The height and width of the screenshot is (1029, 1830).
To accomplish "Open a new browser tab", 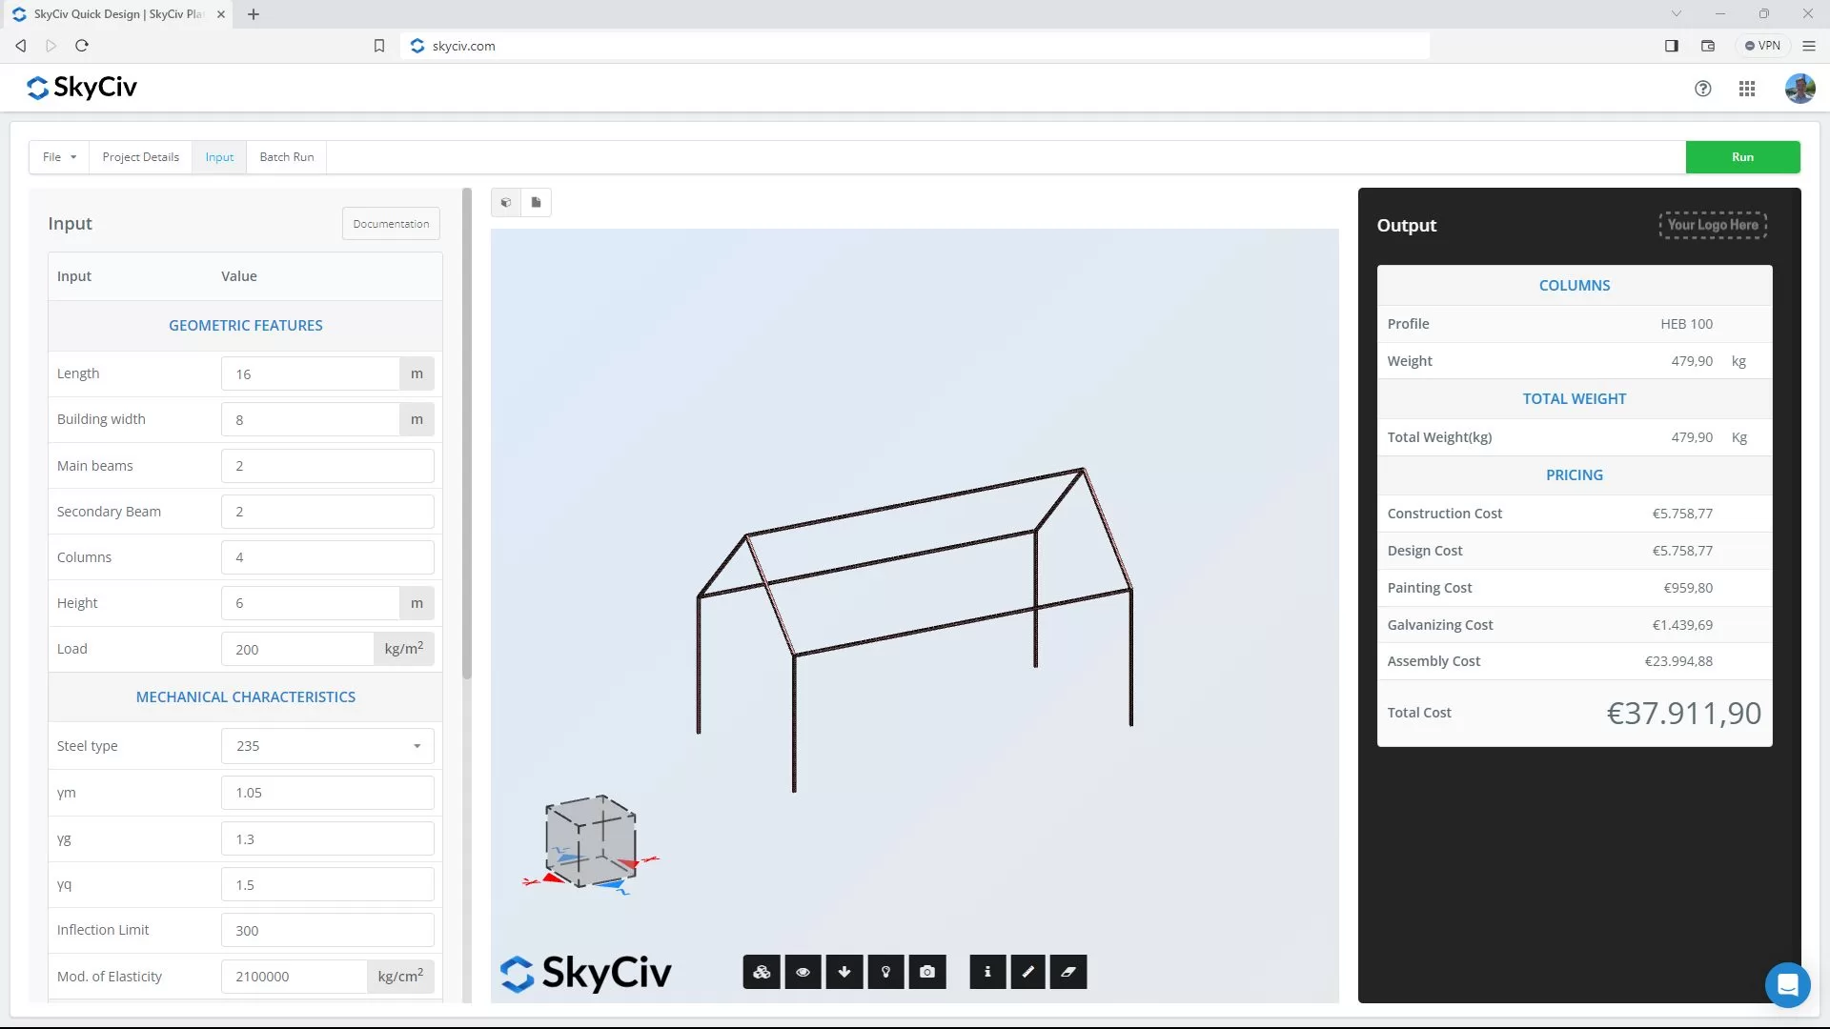I will click(x=254, y=14).
